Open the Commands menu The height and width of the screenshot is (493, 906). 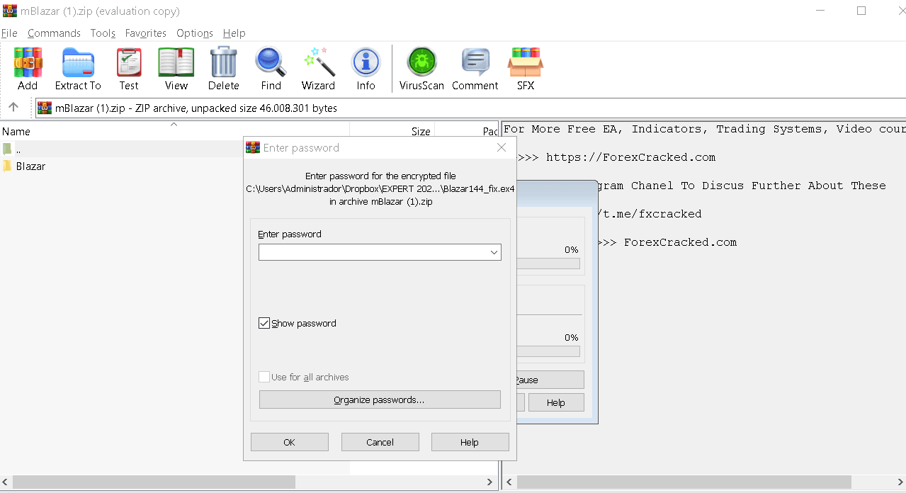point(54,33)
